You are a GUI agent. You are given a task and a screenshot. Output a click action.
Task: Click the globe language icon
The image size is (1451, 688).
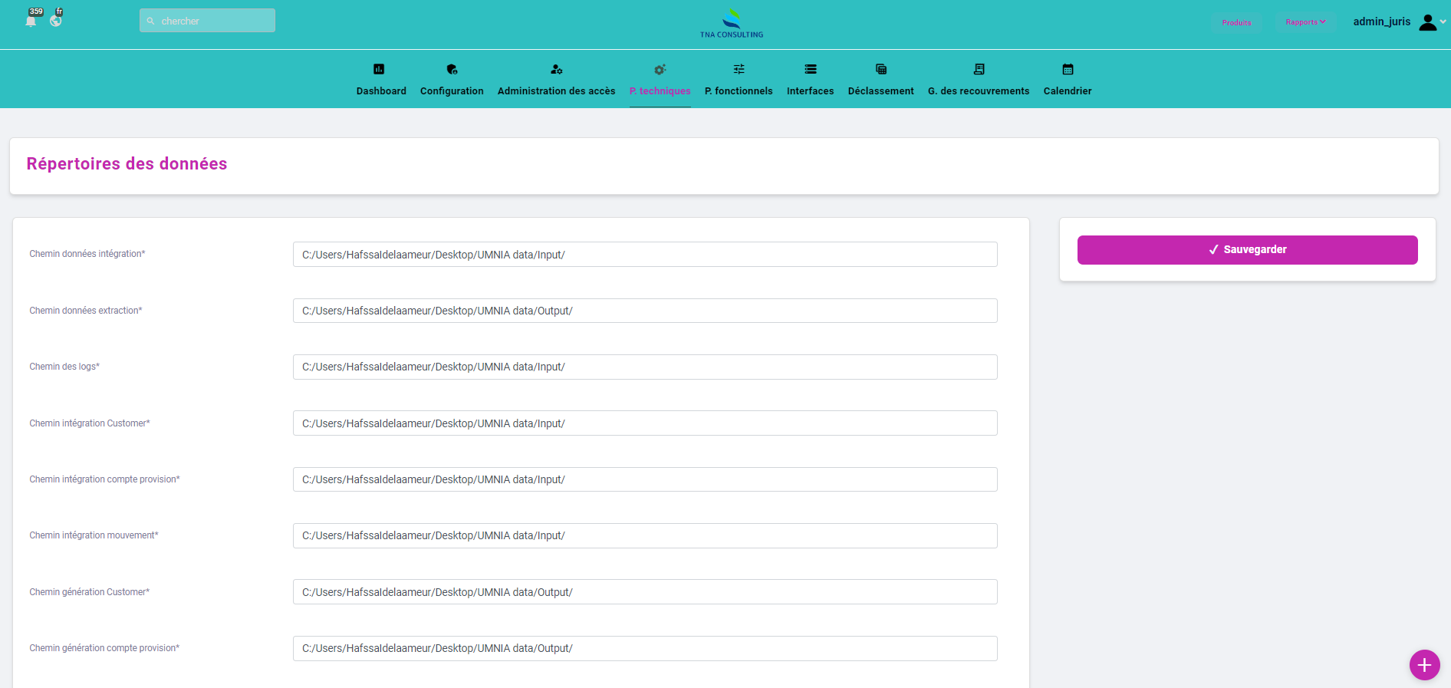56,21
